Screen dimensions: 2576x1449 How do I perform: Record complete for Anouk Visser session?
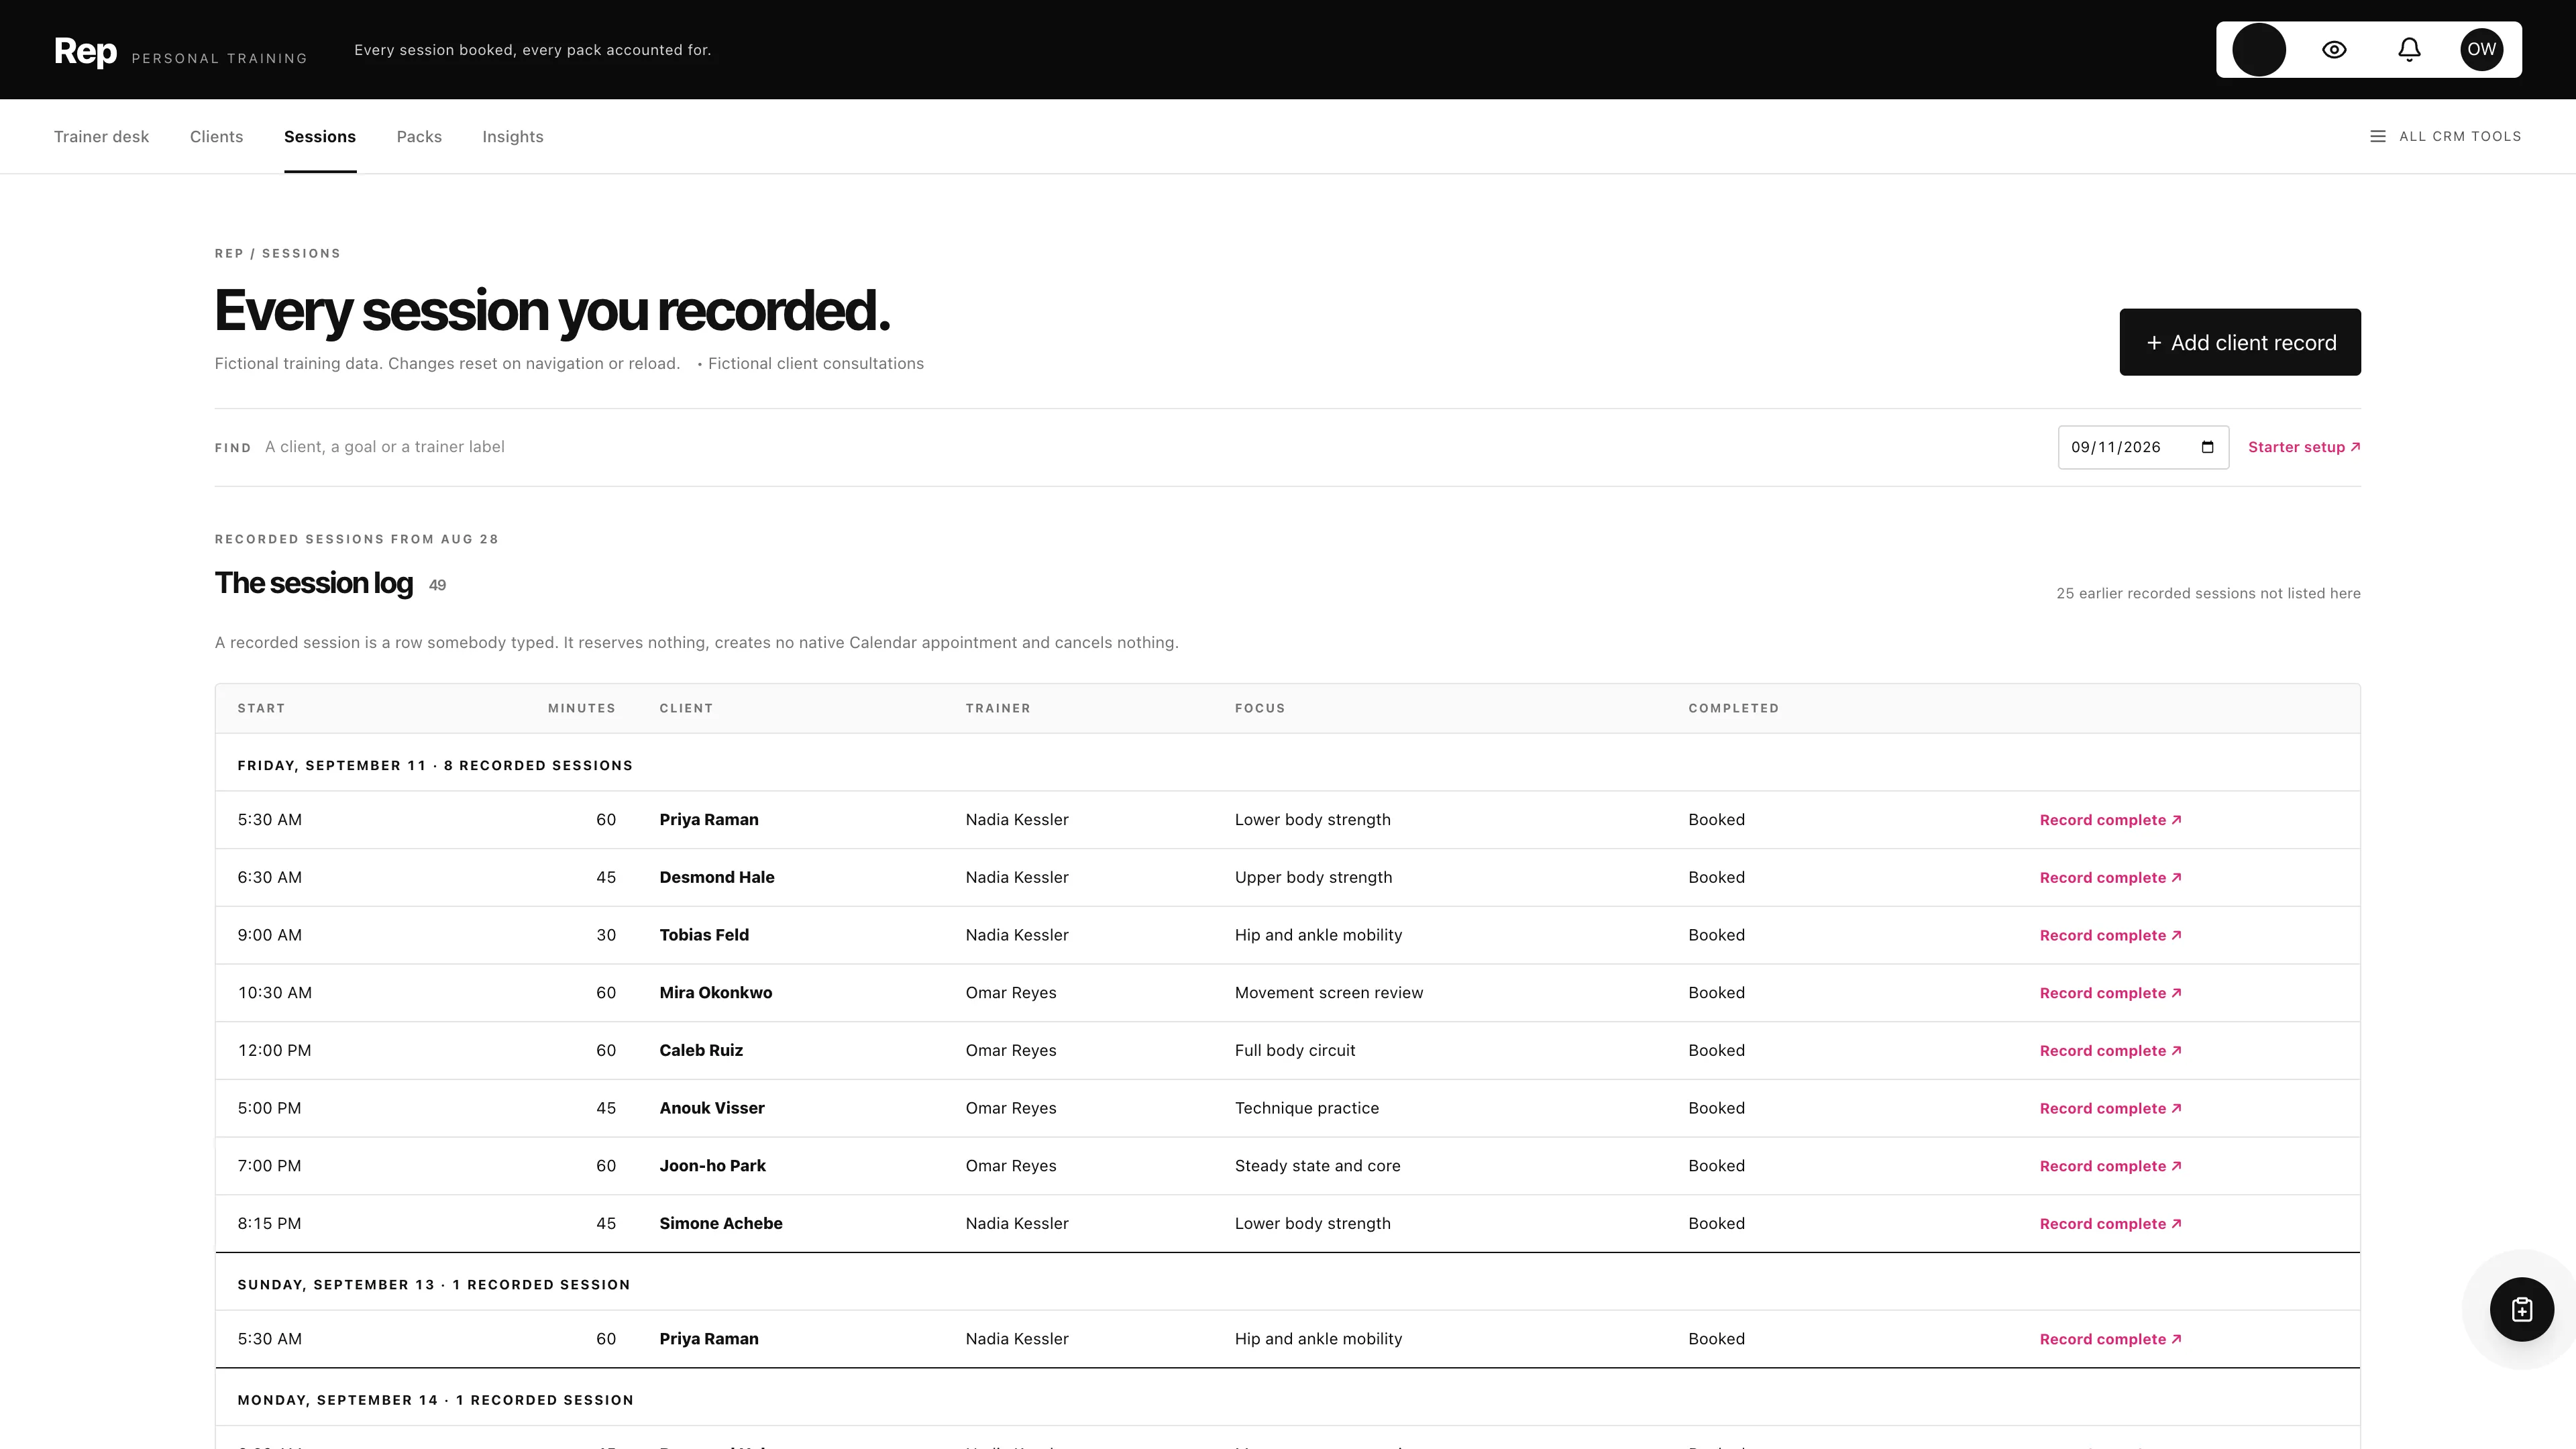tap(2110, 1108)
